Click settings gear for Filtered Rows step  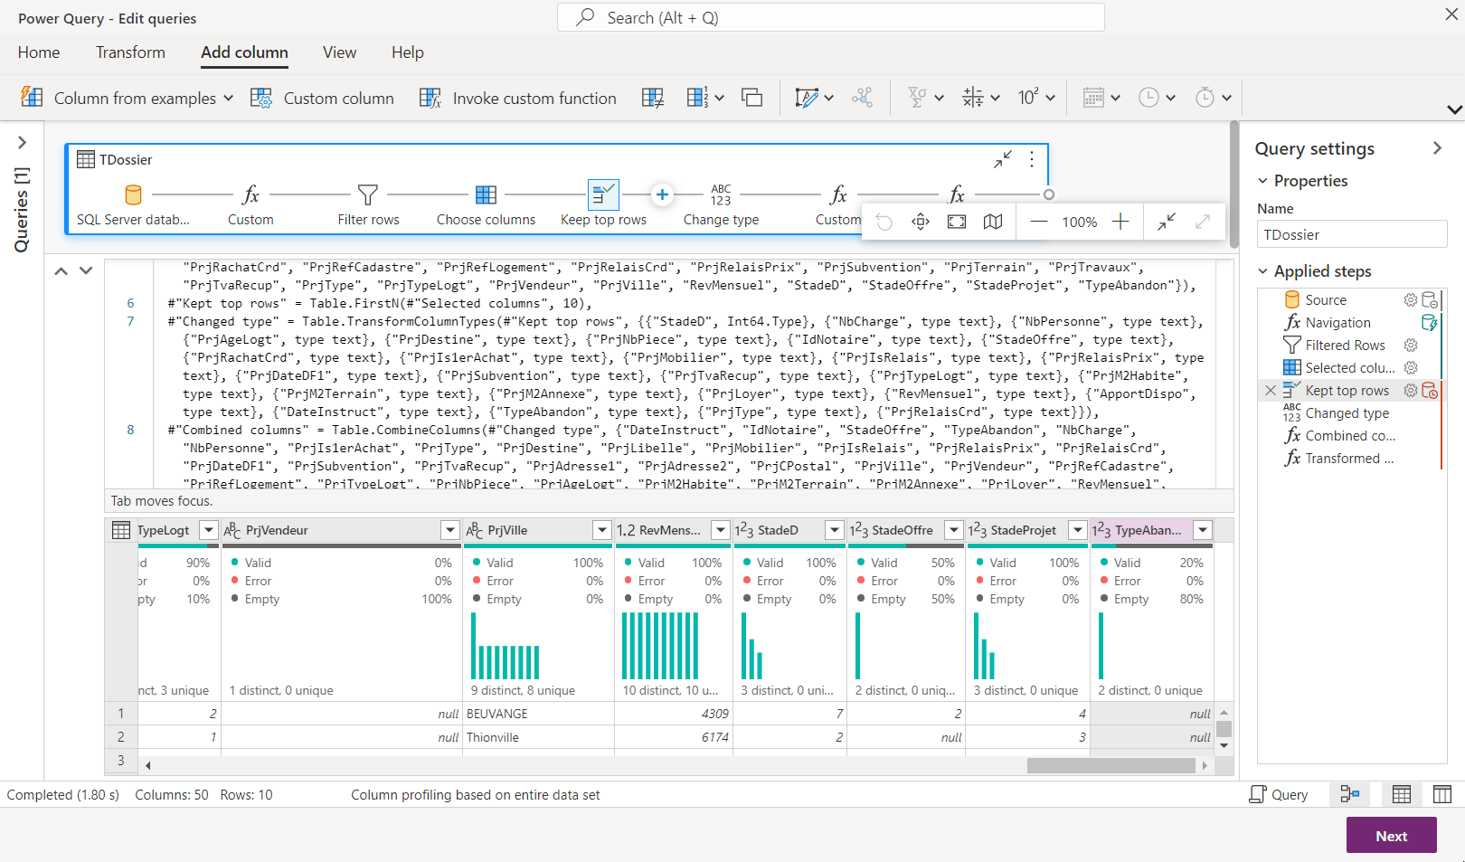coord(1410,346)
